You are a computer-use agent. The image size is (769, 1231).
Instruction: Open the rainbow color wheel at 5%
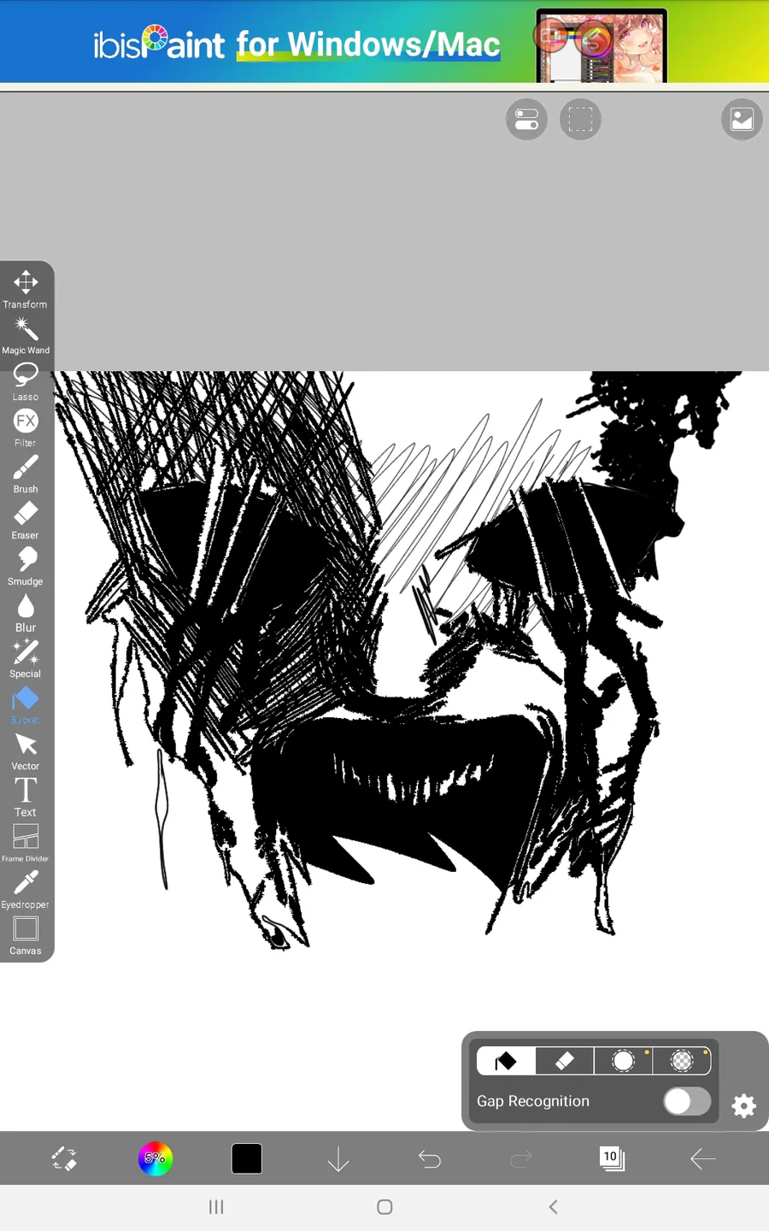pos(156,1159)
